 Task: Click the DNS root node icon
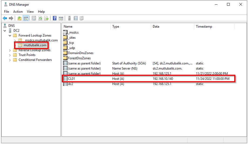point(5,25)
